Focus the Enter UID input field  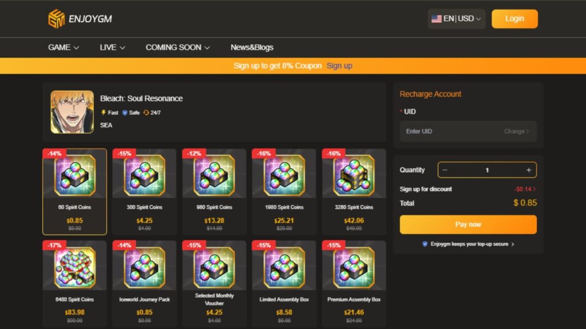point(468,131)
